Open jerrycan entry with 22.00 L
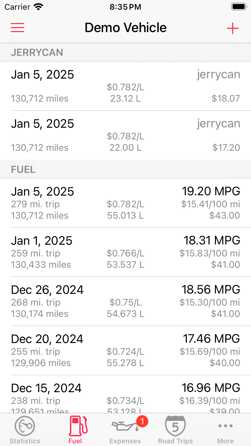 click(x=125, y=135)
